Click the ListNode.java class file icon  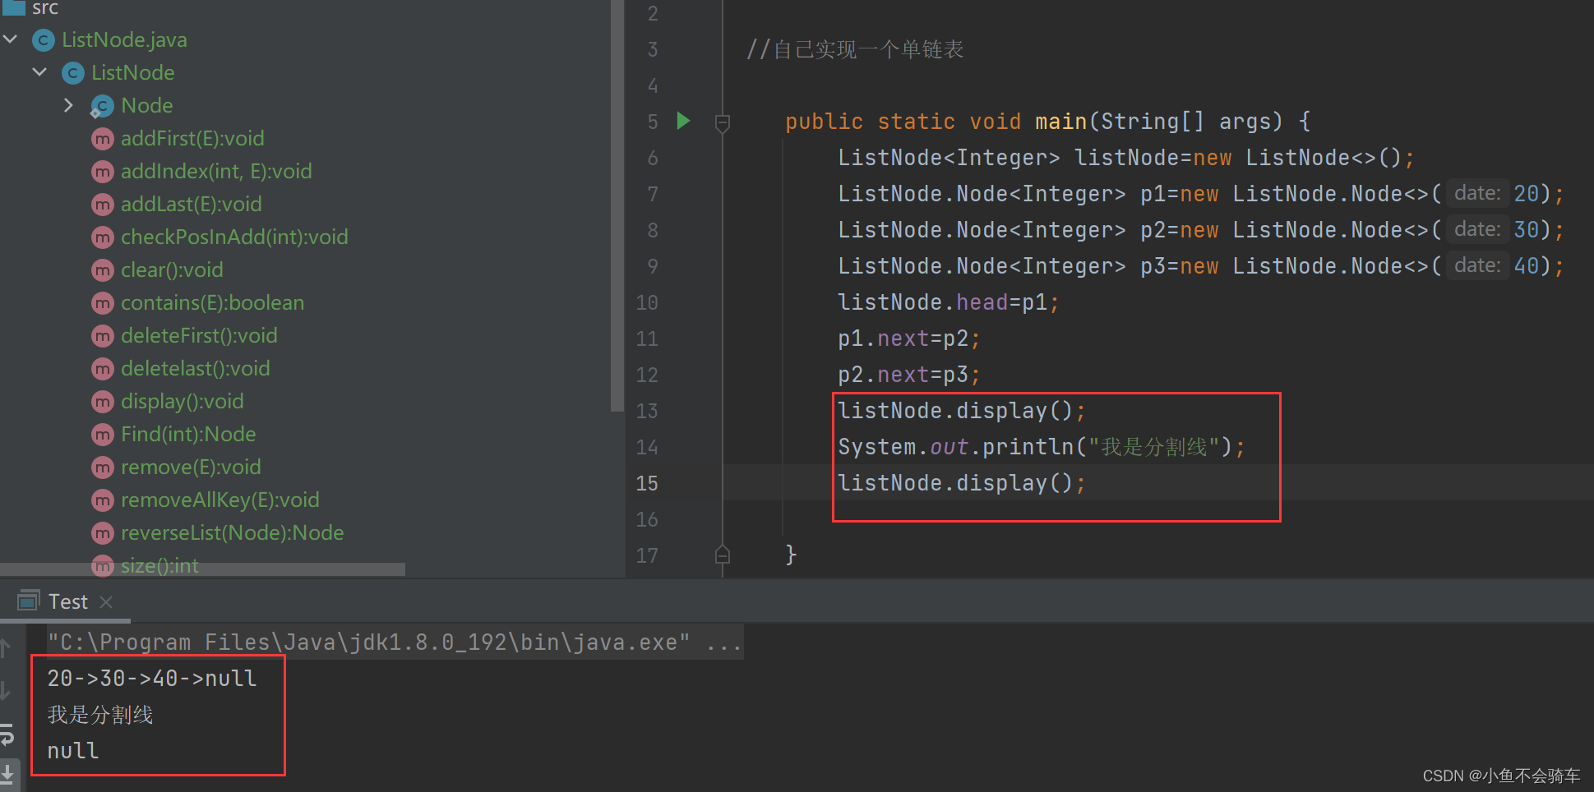pos(44,40)
